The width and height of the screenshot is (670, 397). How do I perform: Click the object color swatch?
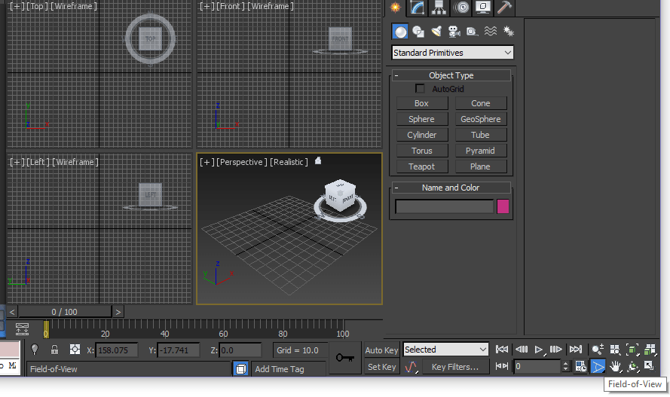[503, 206]
